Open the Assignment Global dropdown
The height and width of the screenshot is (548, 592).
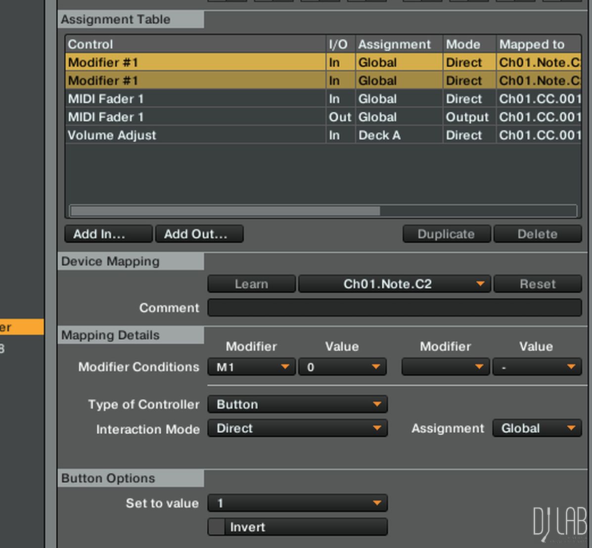[x=537, y=428]
